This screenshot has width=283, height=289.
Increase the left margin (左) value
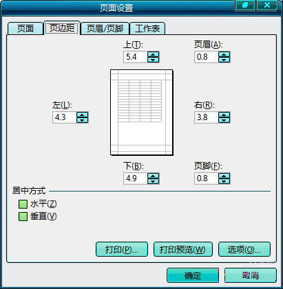coord(82,115)
